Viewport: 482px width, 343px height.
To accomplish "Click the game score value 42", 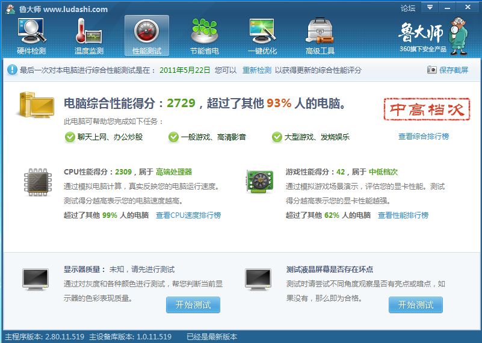I will coord(341,172).
